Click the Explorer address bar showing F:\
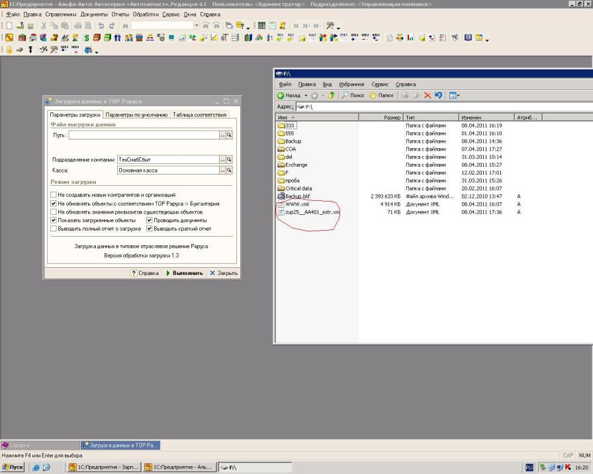Image resolution: width=593 pixels, height=474 pixels. [x=444, y=107]
